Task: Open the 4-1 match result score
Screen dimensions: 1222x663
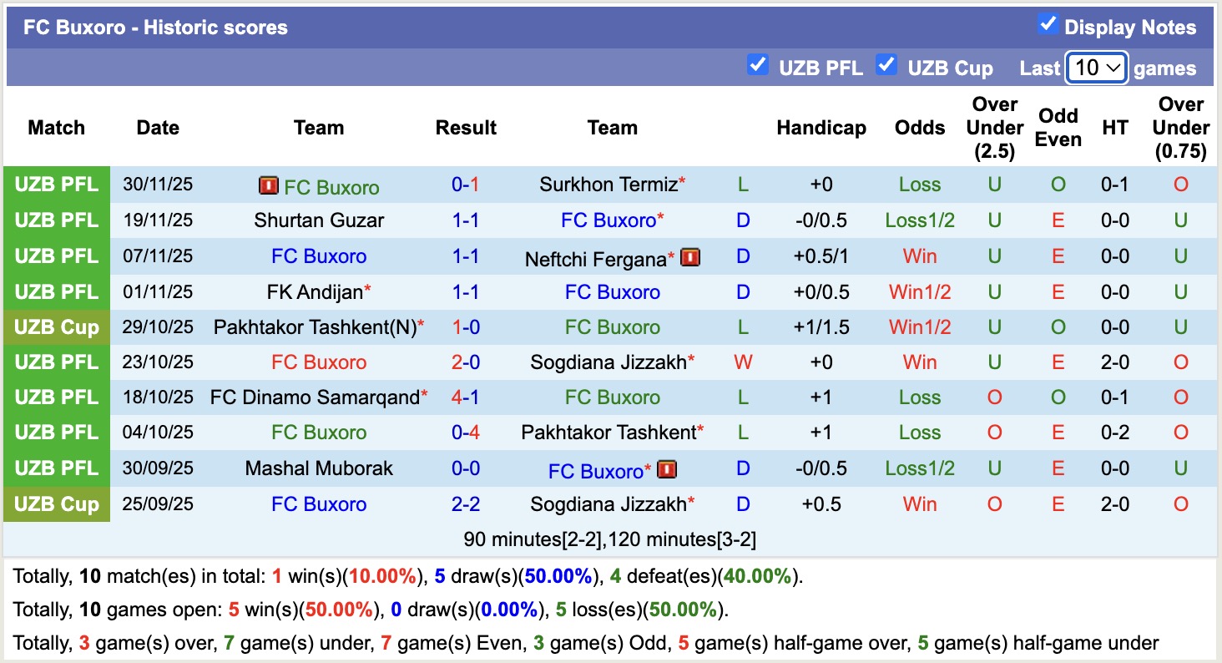Action: (465, 397)
